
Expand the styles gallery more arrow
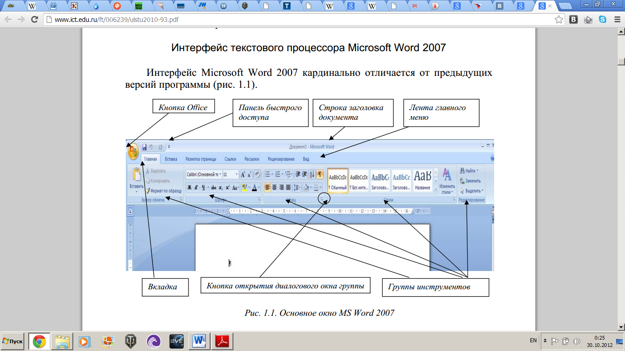pos(436,189)
